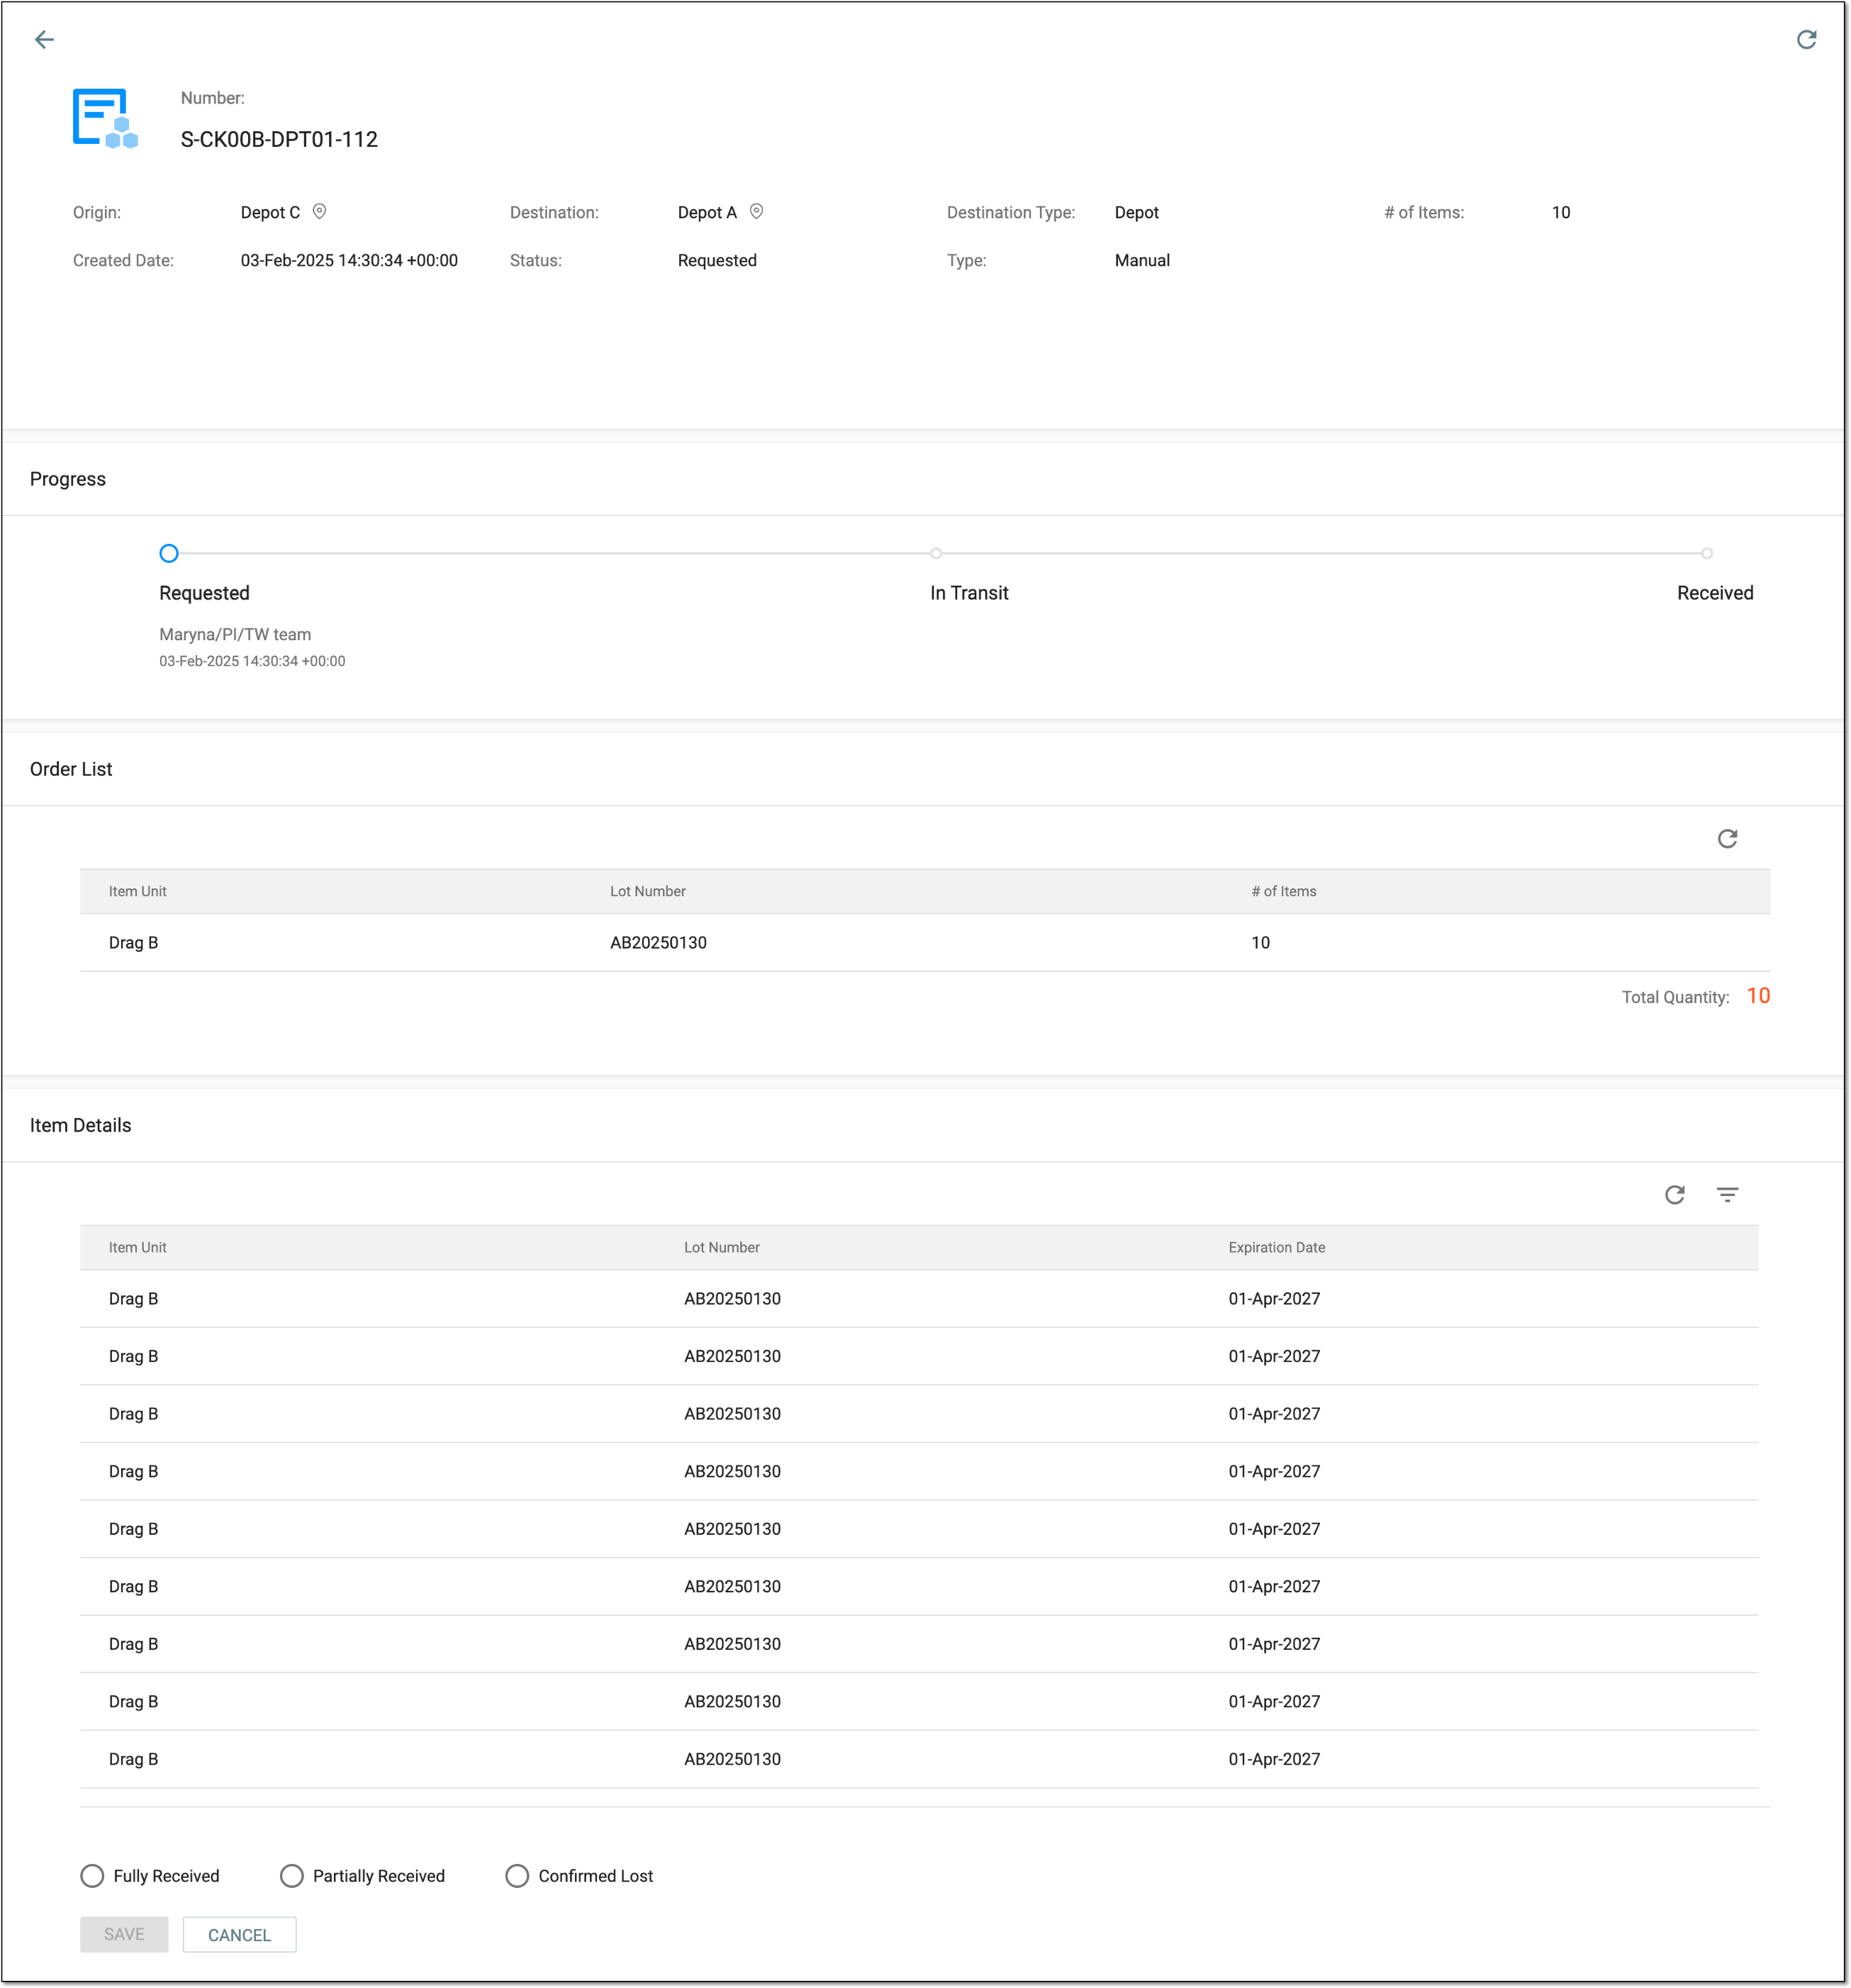Select the Partially Received radio option
1851x1988 pixels.
point(292,1875)
